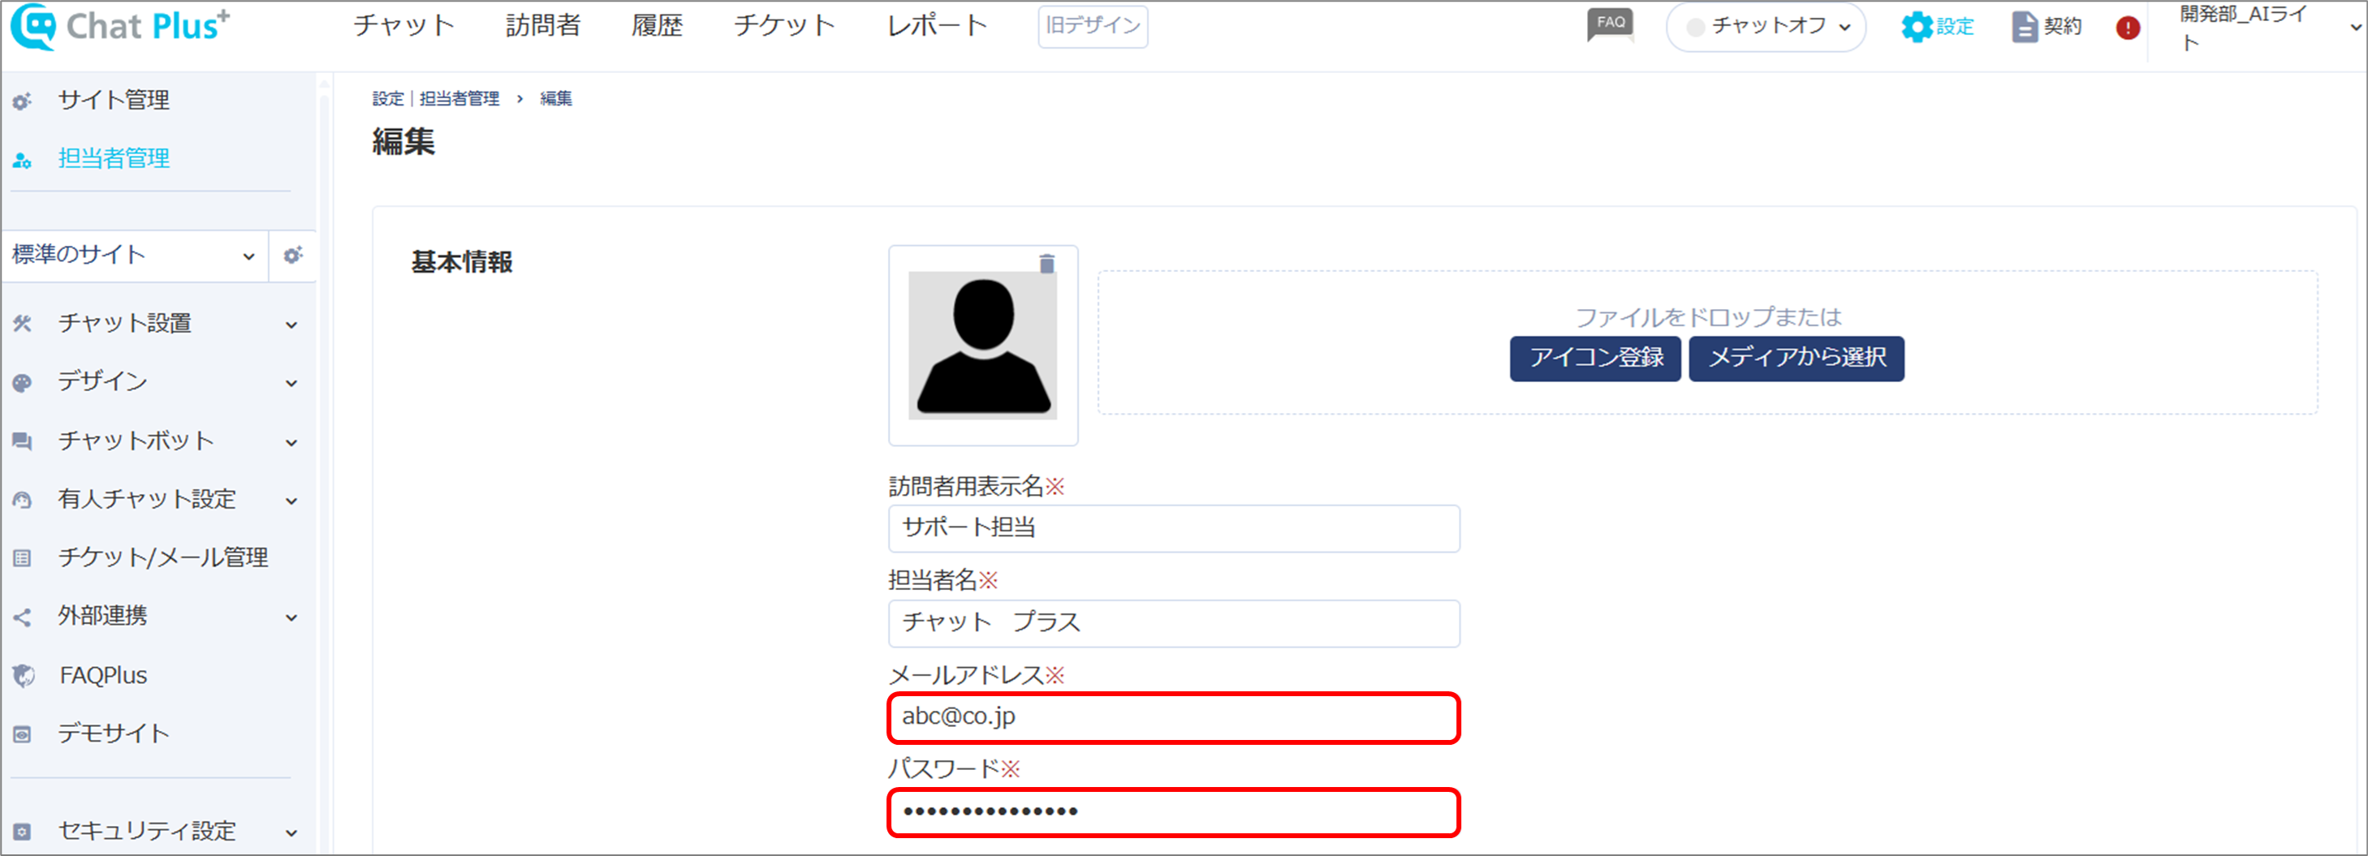The height and width of the screenshot is (856, 2368).
Task: Click the デモサイト screen icon
Action: 22,735
